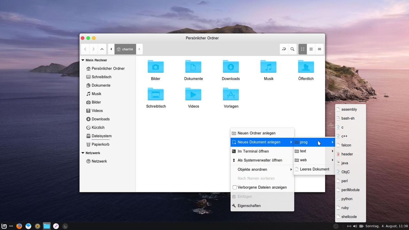Pick the falcon template
The width and height of the screenshot is (409, 230).
pyautogui.click(x=351, y=145)
